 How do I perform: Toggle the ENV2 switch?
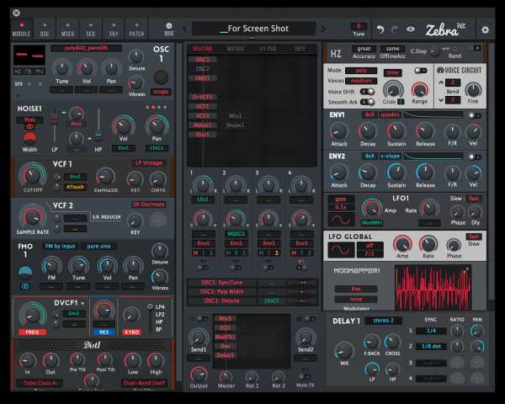coord(475,157)
